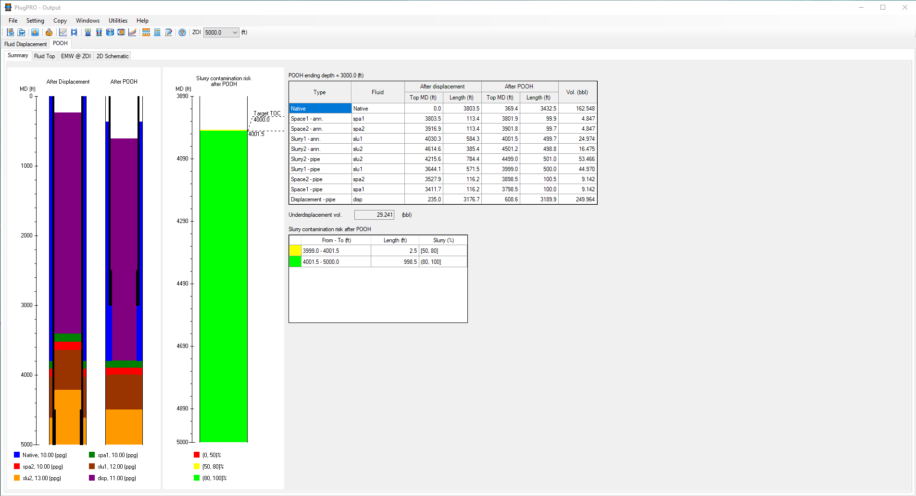Image resolution: width=916 pixels, height=496 pixels.
Task: Click the line graph toolbar icon
Action: (63, 32)
